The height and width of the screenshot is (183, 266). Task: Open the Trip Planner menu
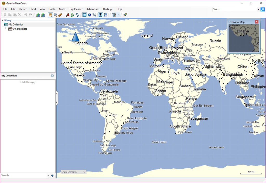tap(76, 9)
